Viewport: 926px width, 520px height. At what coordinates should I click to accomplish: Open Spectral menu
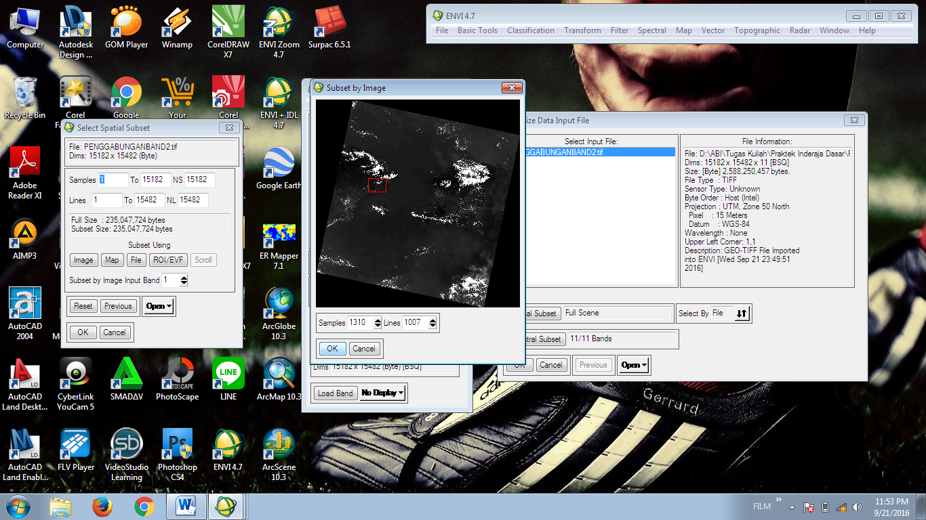coord(652,30)
